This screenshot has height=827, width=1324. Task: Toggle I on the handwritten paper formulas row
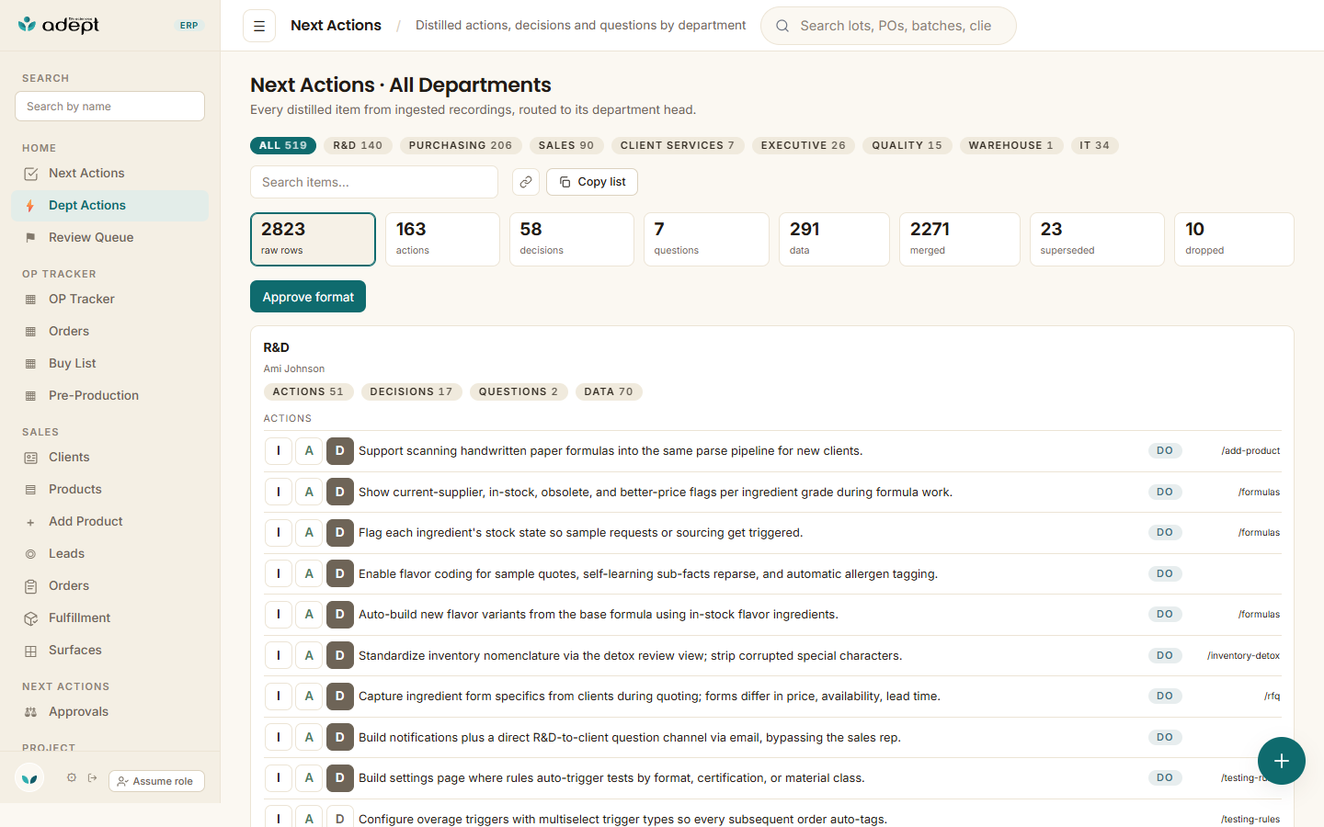pos(279,451)
